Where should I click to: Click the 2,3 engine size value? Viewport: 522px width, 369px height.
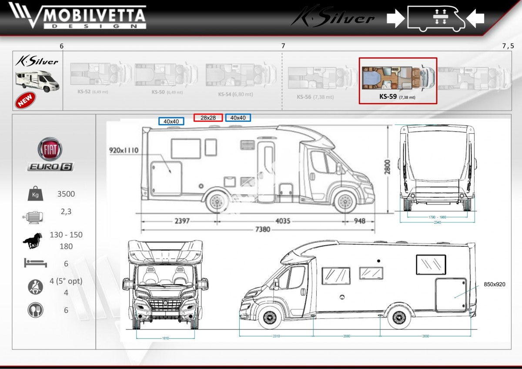point(66,211)
